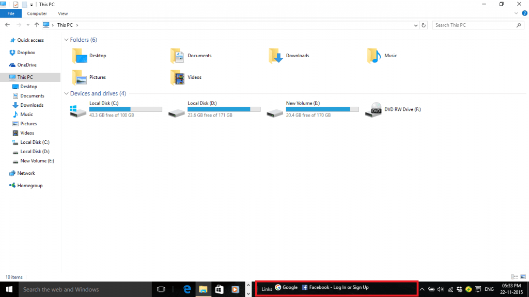
Task: Open Facebook from the Links toolbar
Action: [336, 288]
